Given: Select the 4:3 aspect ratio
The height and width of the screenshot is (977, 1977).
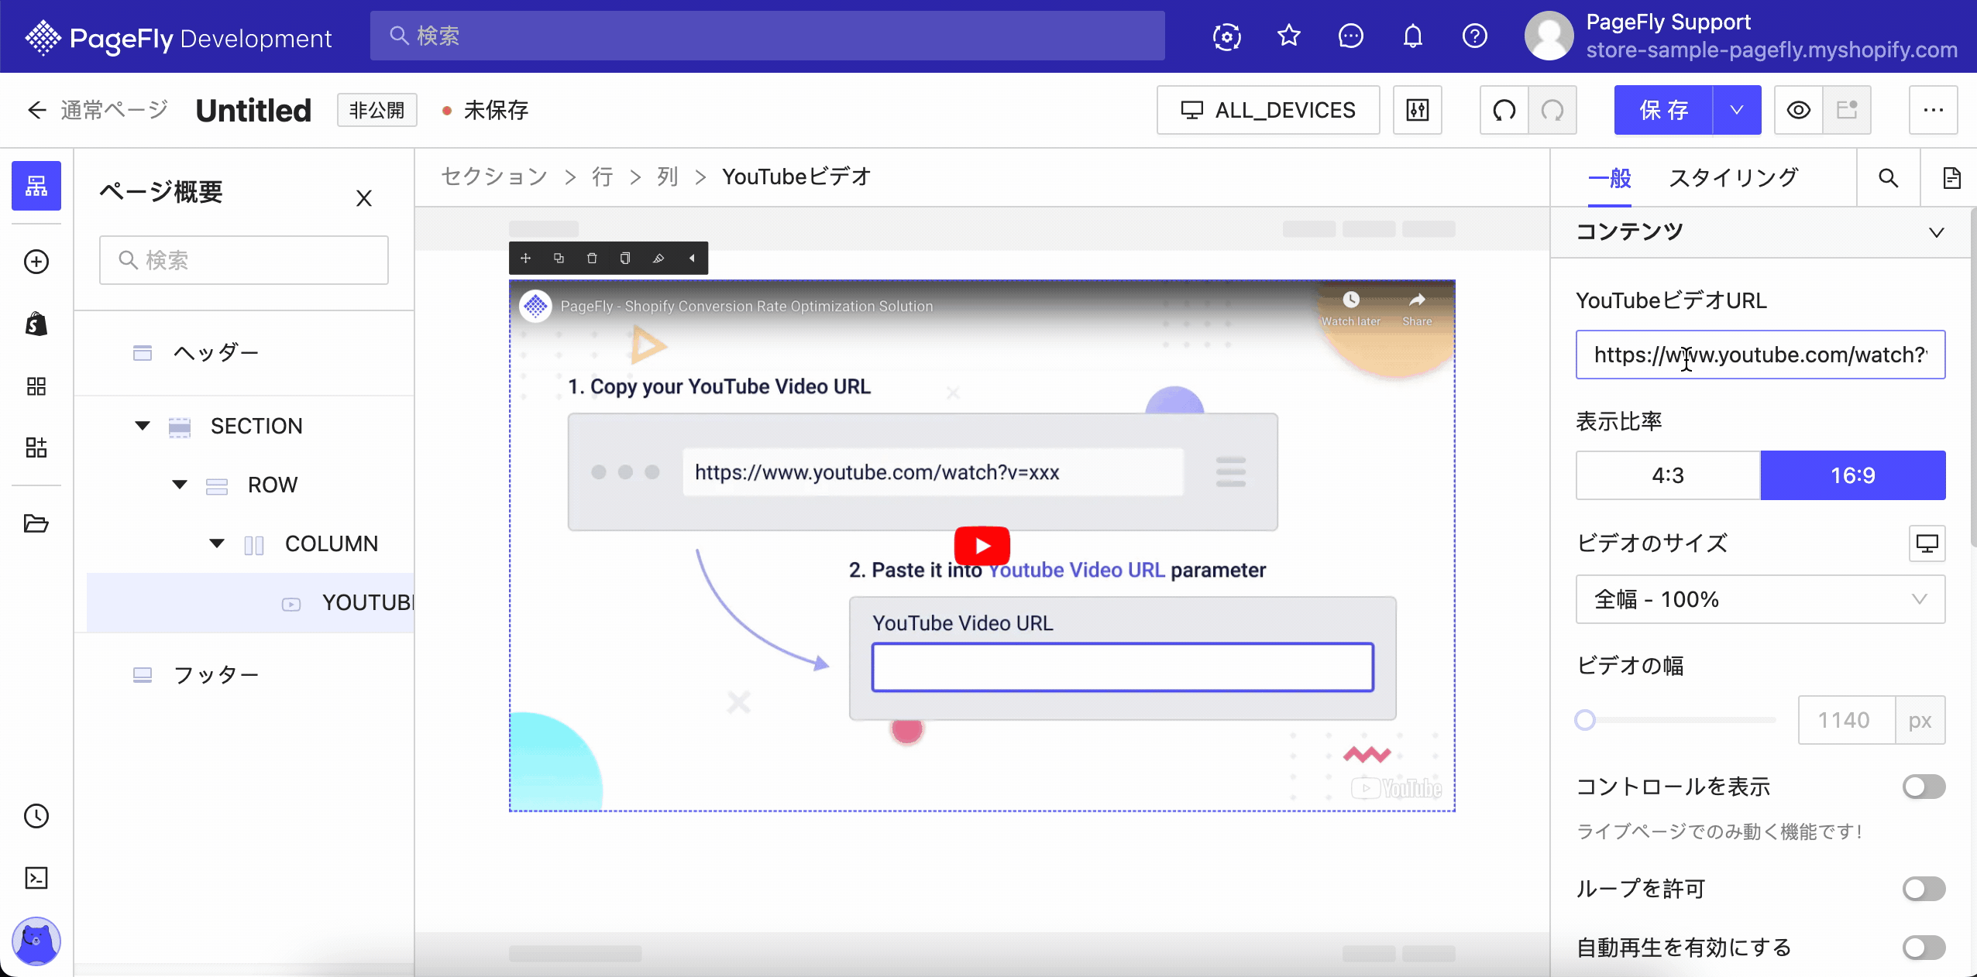Looking at the screenshot, I should pyautogui.click(x=1668, y=475).
